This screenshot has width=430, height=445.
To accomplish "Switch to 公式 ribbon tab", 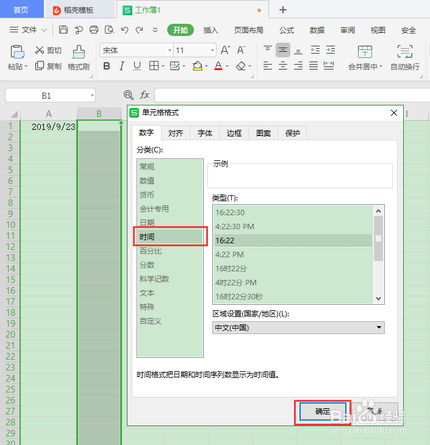I will coord(287,30).
